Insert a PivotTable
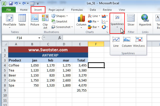The width and height of the screenshot is (160, 106). coord(9,21)
